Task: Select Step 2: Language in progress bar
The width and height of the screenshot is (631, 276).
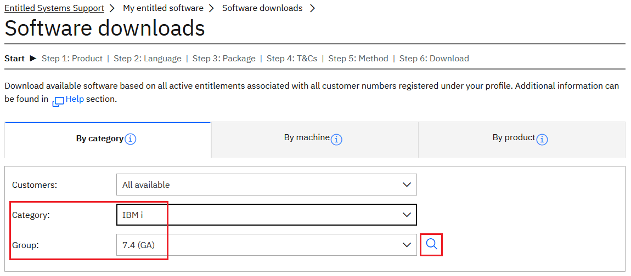Action: point(147,59)
